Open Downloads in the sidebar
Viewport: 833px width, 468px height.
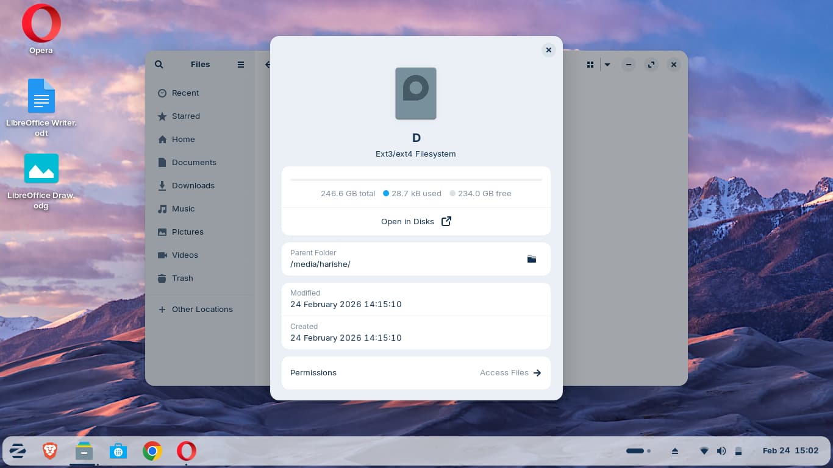point(193,186)
